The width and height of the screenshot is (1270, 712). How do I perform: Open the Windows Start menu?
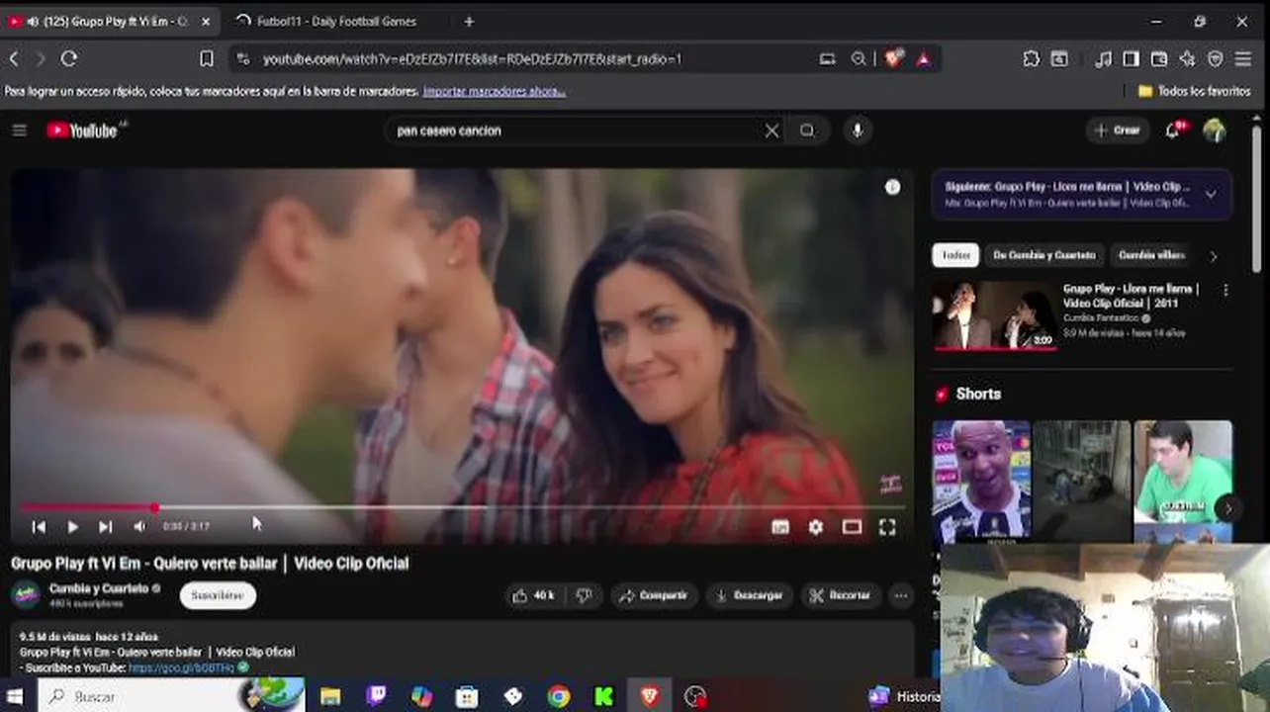(15, 697)
